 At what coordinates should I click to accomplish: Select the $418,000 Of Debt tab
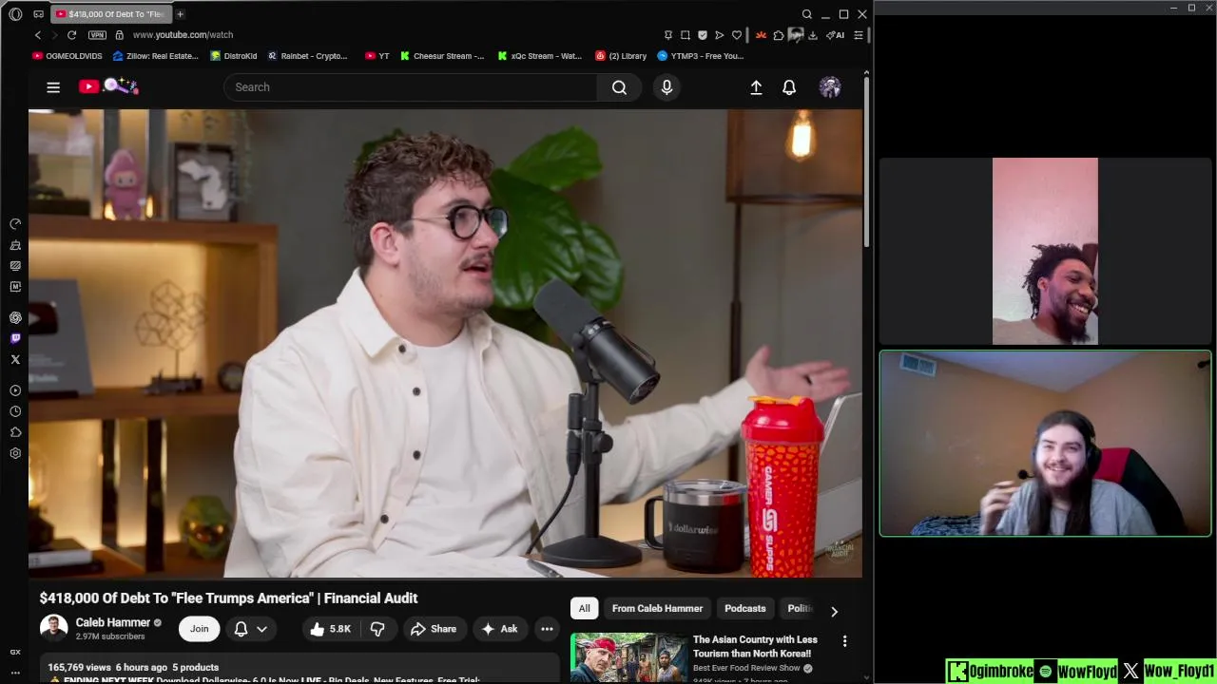(109, 14)
